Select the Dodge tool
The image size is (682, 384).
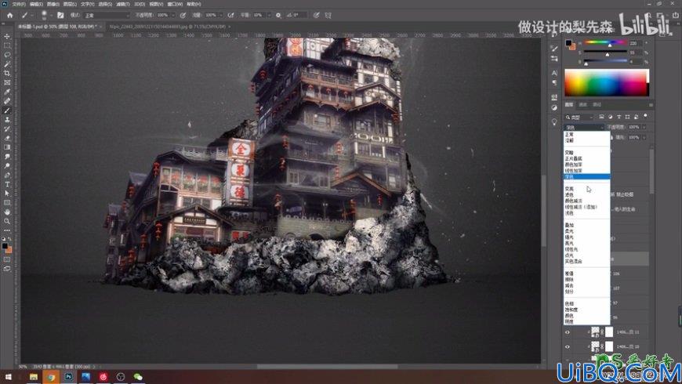coord(7,165)
